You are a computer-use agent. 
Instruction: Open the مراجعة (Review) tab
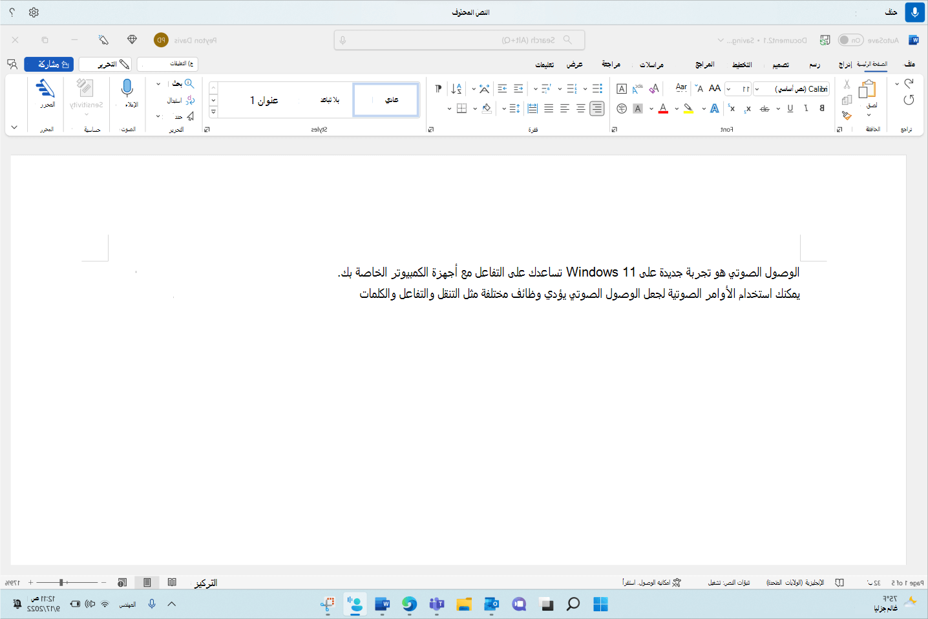click(611, 64)
